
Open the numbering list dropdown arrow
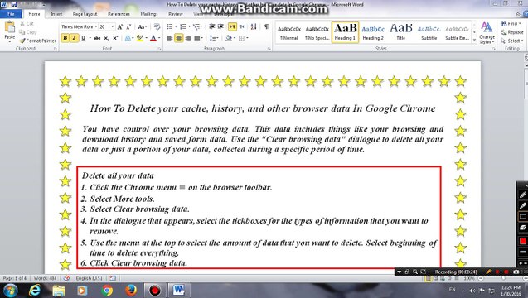[x=189, y=26]
